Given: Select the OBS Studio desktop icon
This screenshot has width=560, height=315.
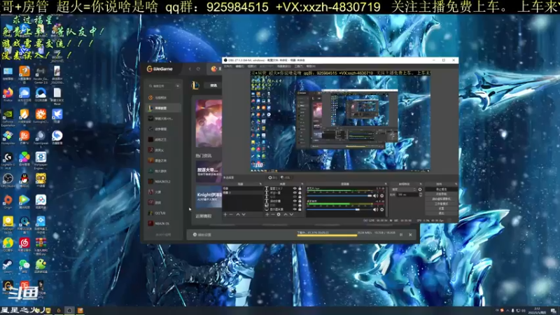Looking at the screenshot, I should point(8,180).
